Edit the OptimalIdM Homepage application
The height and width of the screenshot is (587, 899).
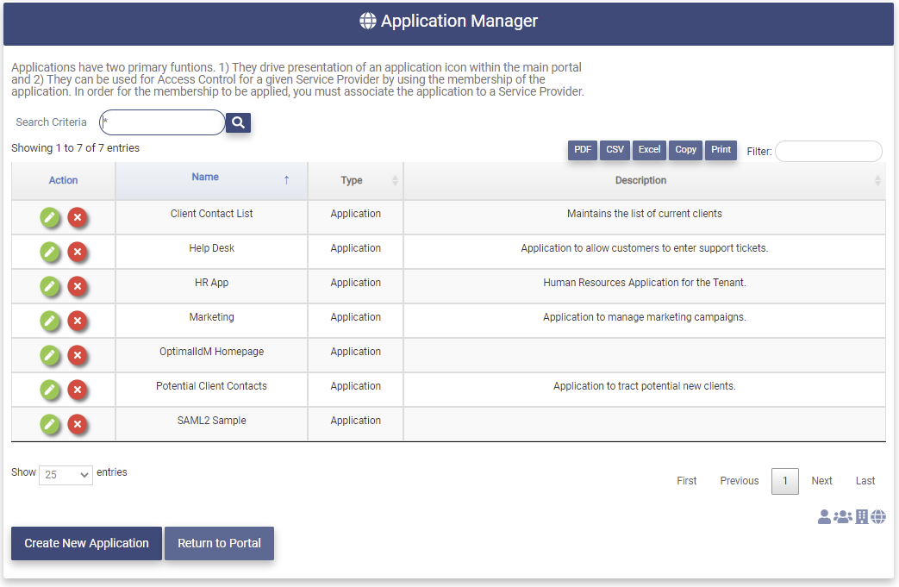click(x=50, y=355)
